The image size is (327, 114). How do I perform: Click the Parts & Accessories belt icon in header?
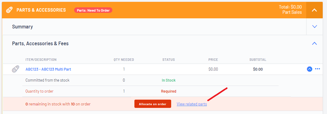pyautogui.click(x=10, y=10)
